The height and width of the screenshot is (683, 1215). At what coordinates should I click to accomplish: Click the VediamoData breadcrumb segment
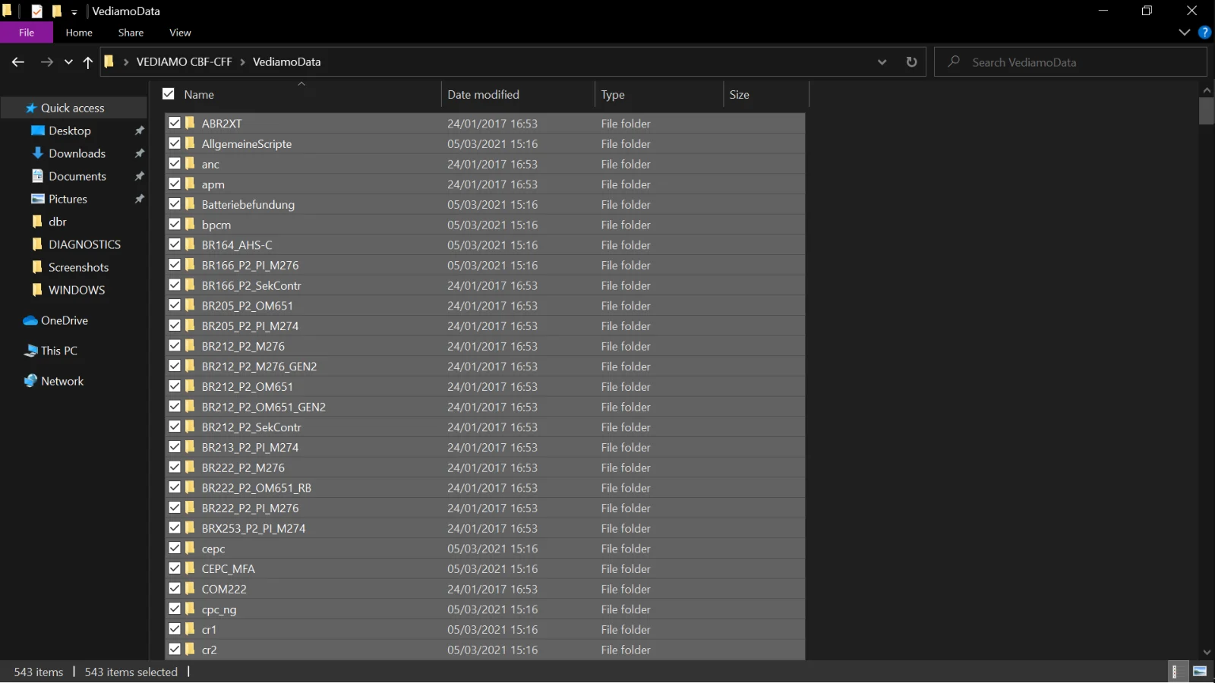[286, 62]
